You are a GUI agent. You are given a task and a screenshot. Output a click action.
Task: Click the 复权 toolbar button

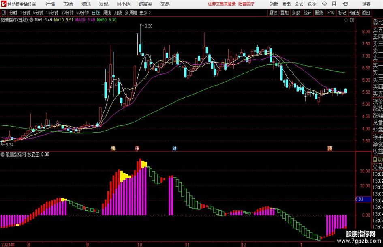coord(273,13)
